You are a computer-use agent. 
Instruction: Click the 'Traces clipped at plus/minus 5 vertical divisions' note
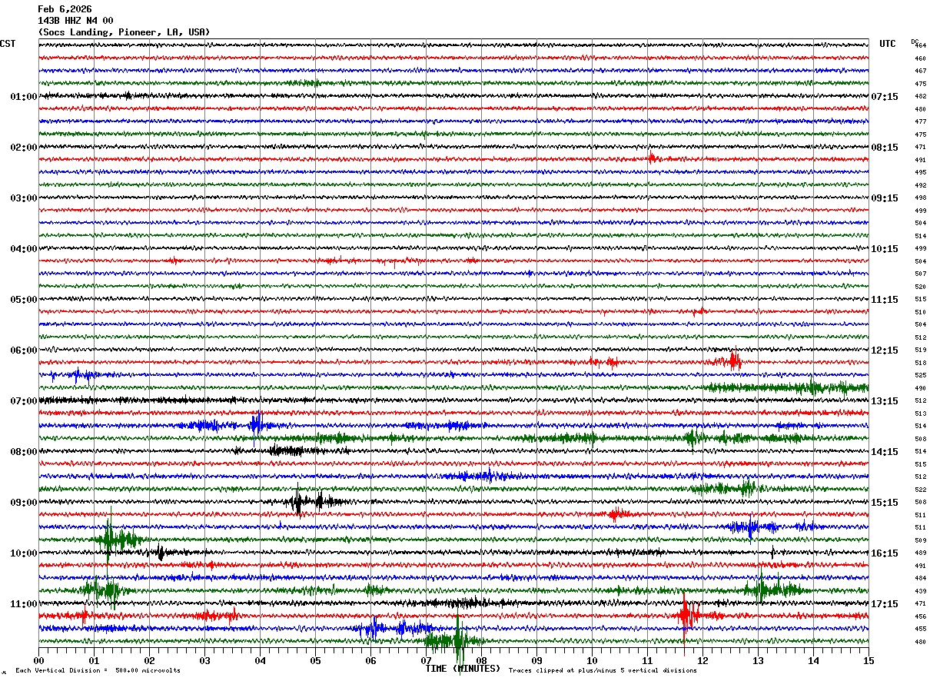(x=603, y=671)
